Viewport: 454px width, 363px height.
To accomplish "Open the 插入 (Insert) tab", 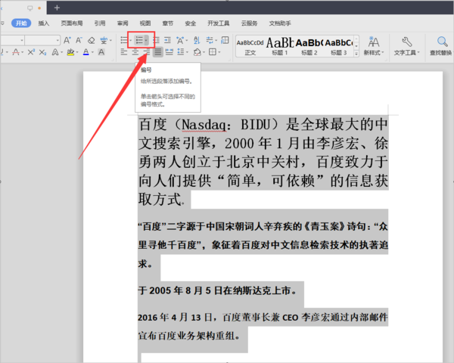I will coord(44,23).
